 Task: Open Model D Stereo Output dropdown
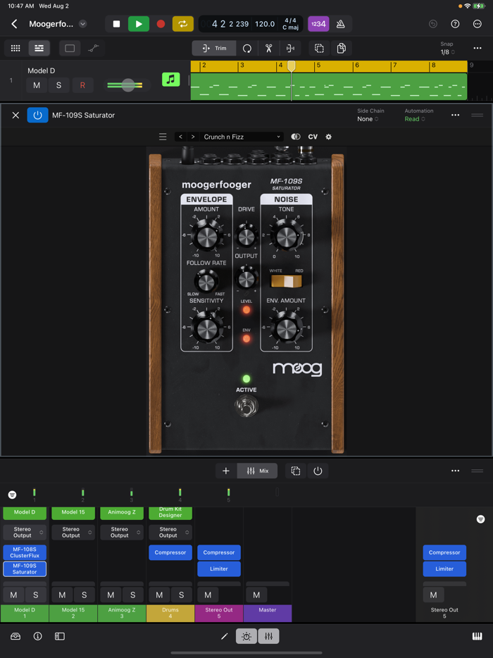point(25,532)
